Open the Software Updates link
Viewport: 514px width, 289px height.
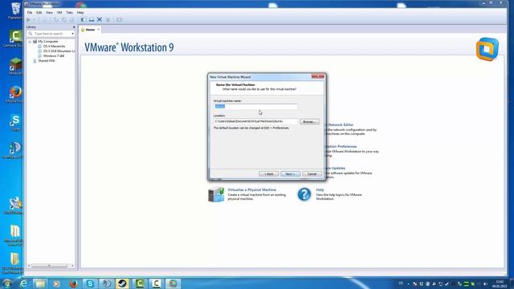[335, 168]
